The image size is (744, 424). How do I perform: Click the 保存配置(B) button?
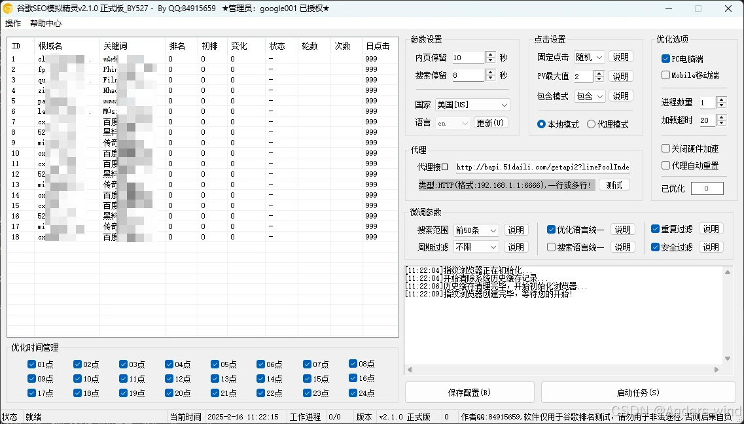[x=469, y=393]
